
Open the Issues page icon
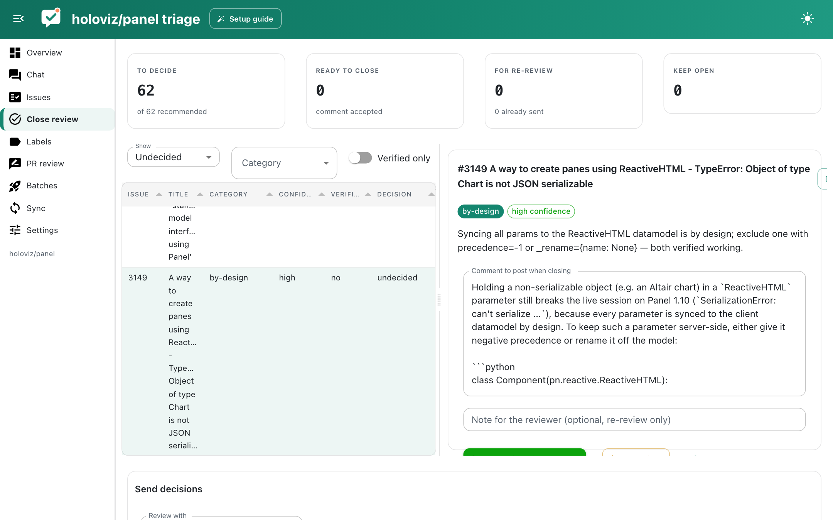pos(15,97)
